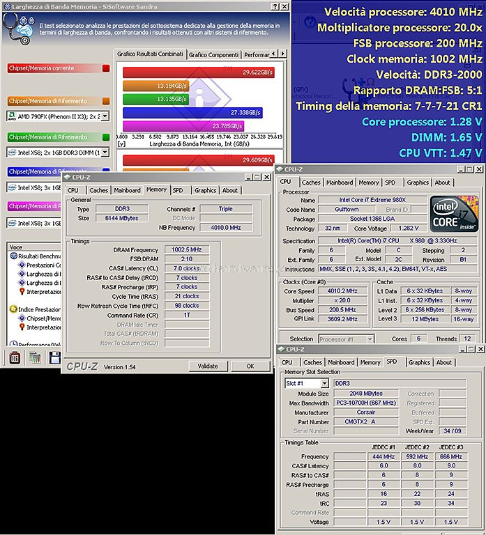Screen dimensions: 486x535
Task: Open the Slot #1 memory slot dropdown
Action: tap(324, 383)
